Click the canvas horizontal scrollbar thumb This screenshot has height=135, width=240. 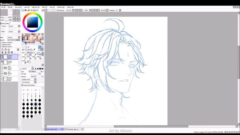tap(151, 126)
